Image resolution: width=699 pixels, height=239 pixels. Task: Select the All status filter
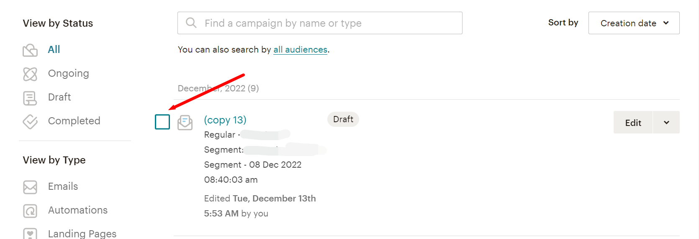tap(54, 50)
